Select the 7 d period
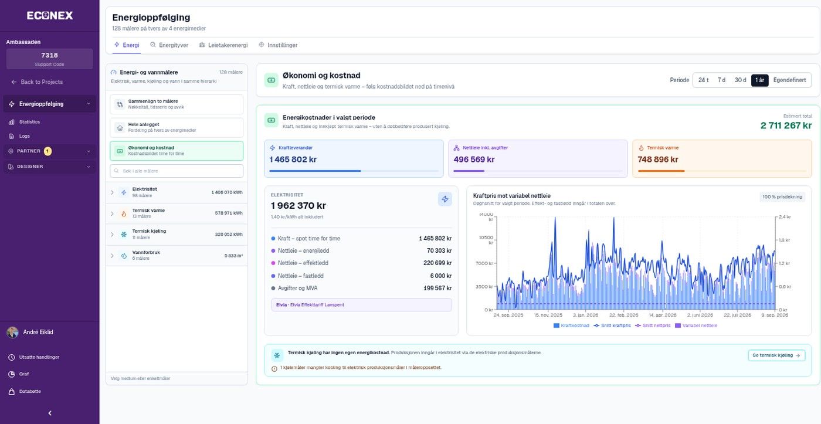Image resolution: width=821 pixels, height=424 pixels. click(721, 80)
